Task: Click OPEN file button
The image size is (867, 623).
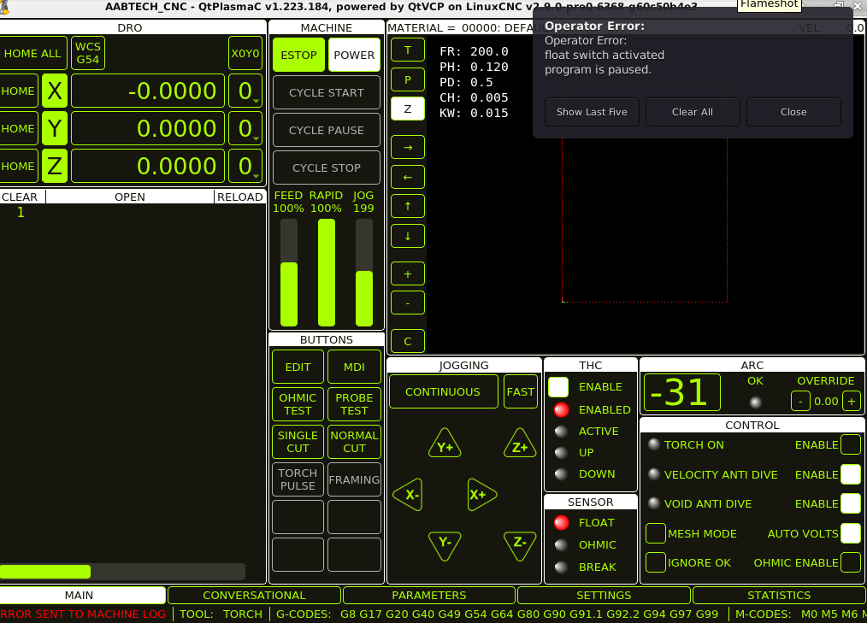Action: point(130,197)
